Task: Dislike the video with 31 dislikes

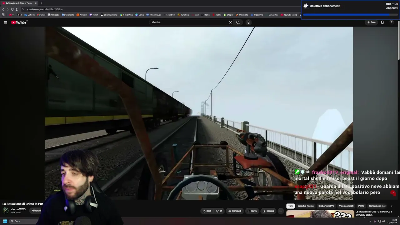Action: [219, 211]
